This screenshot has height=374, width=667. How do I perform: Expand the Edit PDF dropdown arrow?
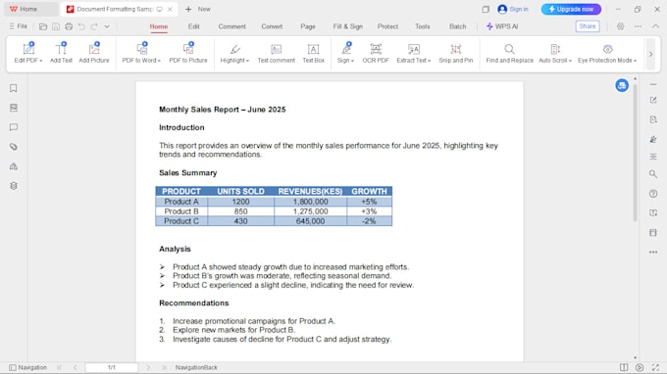(41, 61)
